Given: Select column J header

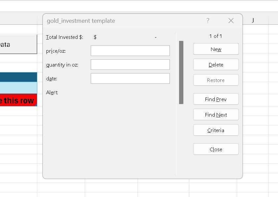Looking at the screenshot, I should pyautogui.click(x=253, y=20).
